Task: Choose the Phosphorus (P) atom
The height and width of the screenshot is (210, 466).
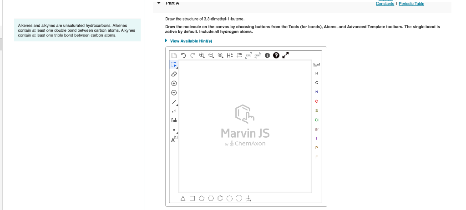Action: pos(317,148)
